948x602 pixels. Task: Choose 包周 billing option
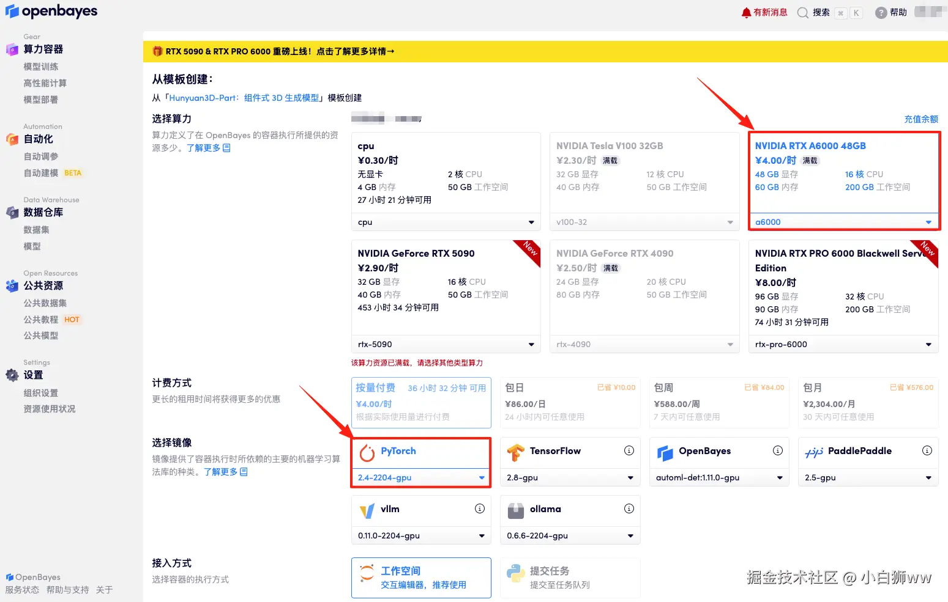click(x=719, y=402)
